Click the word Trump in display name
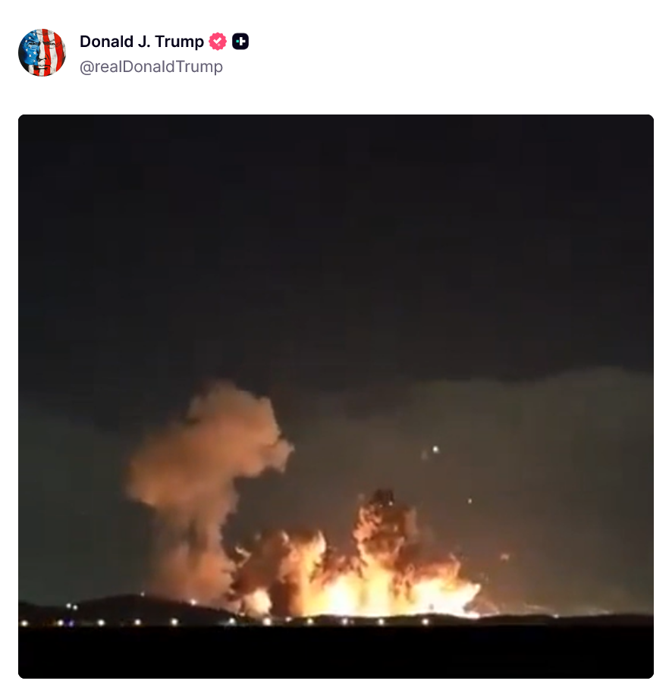672x687 pixels. point(179,42)
